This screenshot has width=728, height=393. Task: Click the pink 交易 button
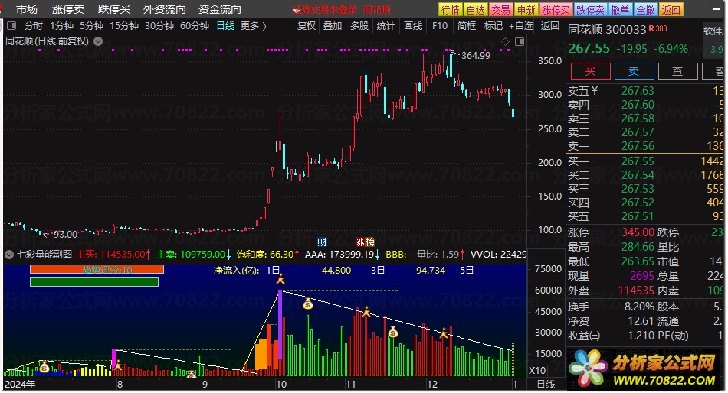tap(501, 10)
